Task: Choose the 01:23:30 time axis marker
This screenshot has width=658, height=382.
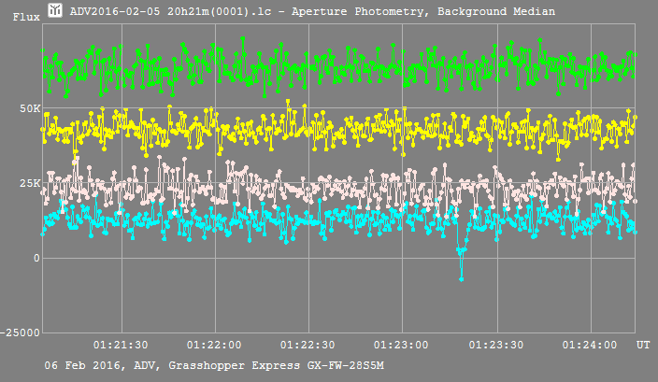Action: [495, 346]
